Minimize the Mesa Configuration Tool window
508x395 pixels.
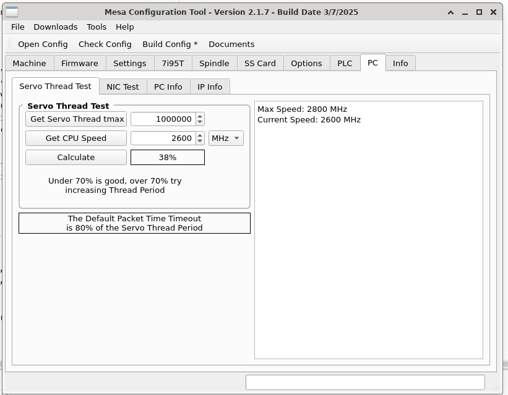click(x=465, y=12)
